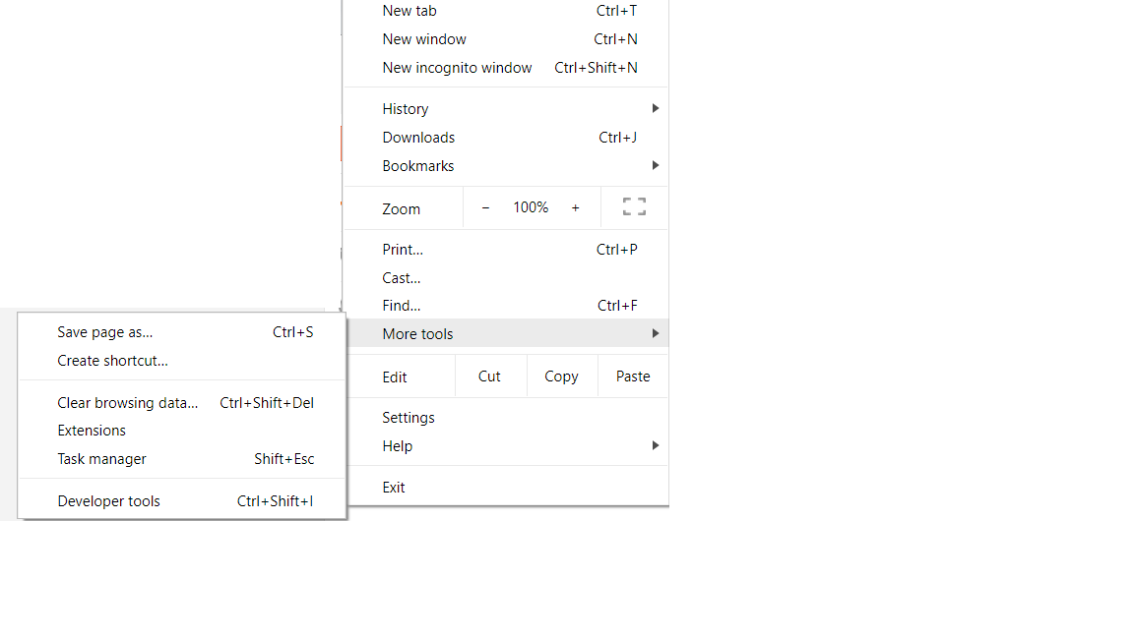Exit the browser via Exit entry
1134x637 pixels.
[x=394, y=487]
